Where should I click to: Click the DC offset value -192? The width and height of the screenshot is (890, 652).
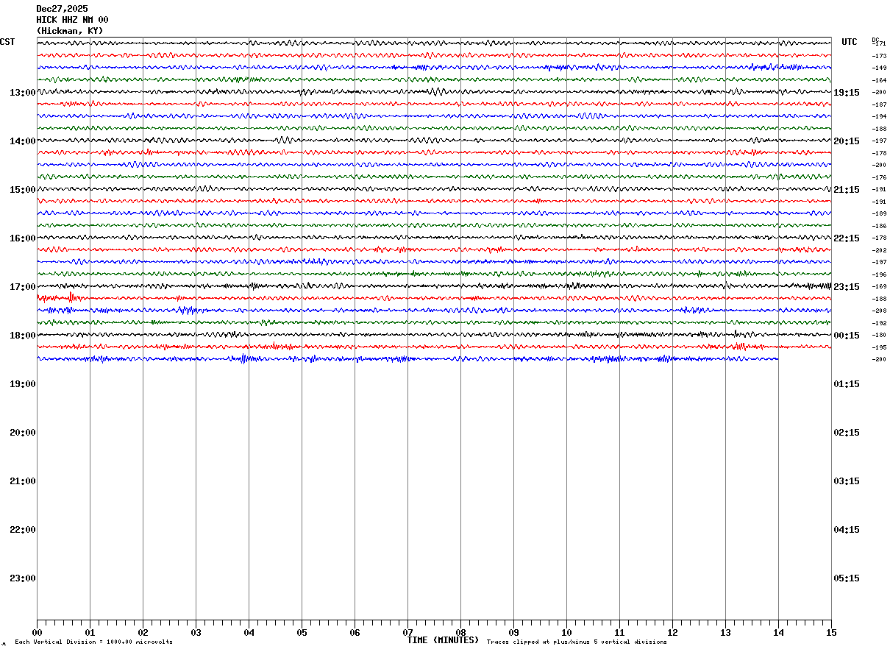click(x=879, y=323)
